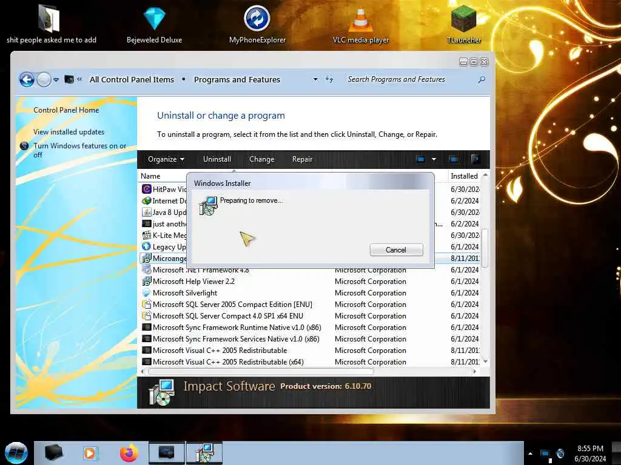
Task: Select Microsoft Visual C++ 2005 Redistributable (x64)
Action: point(228,362)
